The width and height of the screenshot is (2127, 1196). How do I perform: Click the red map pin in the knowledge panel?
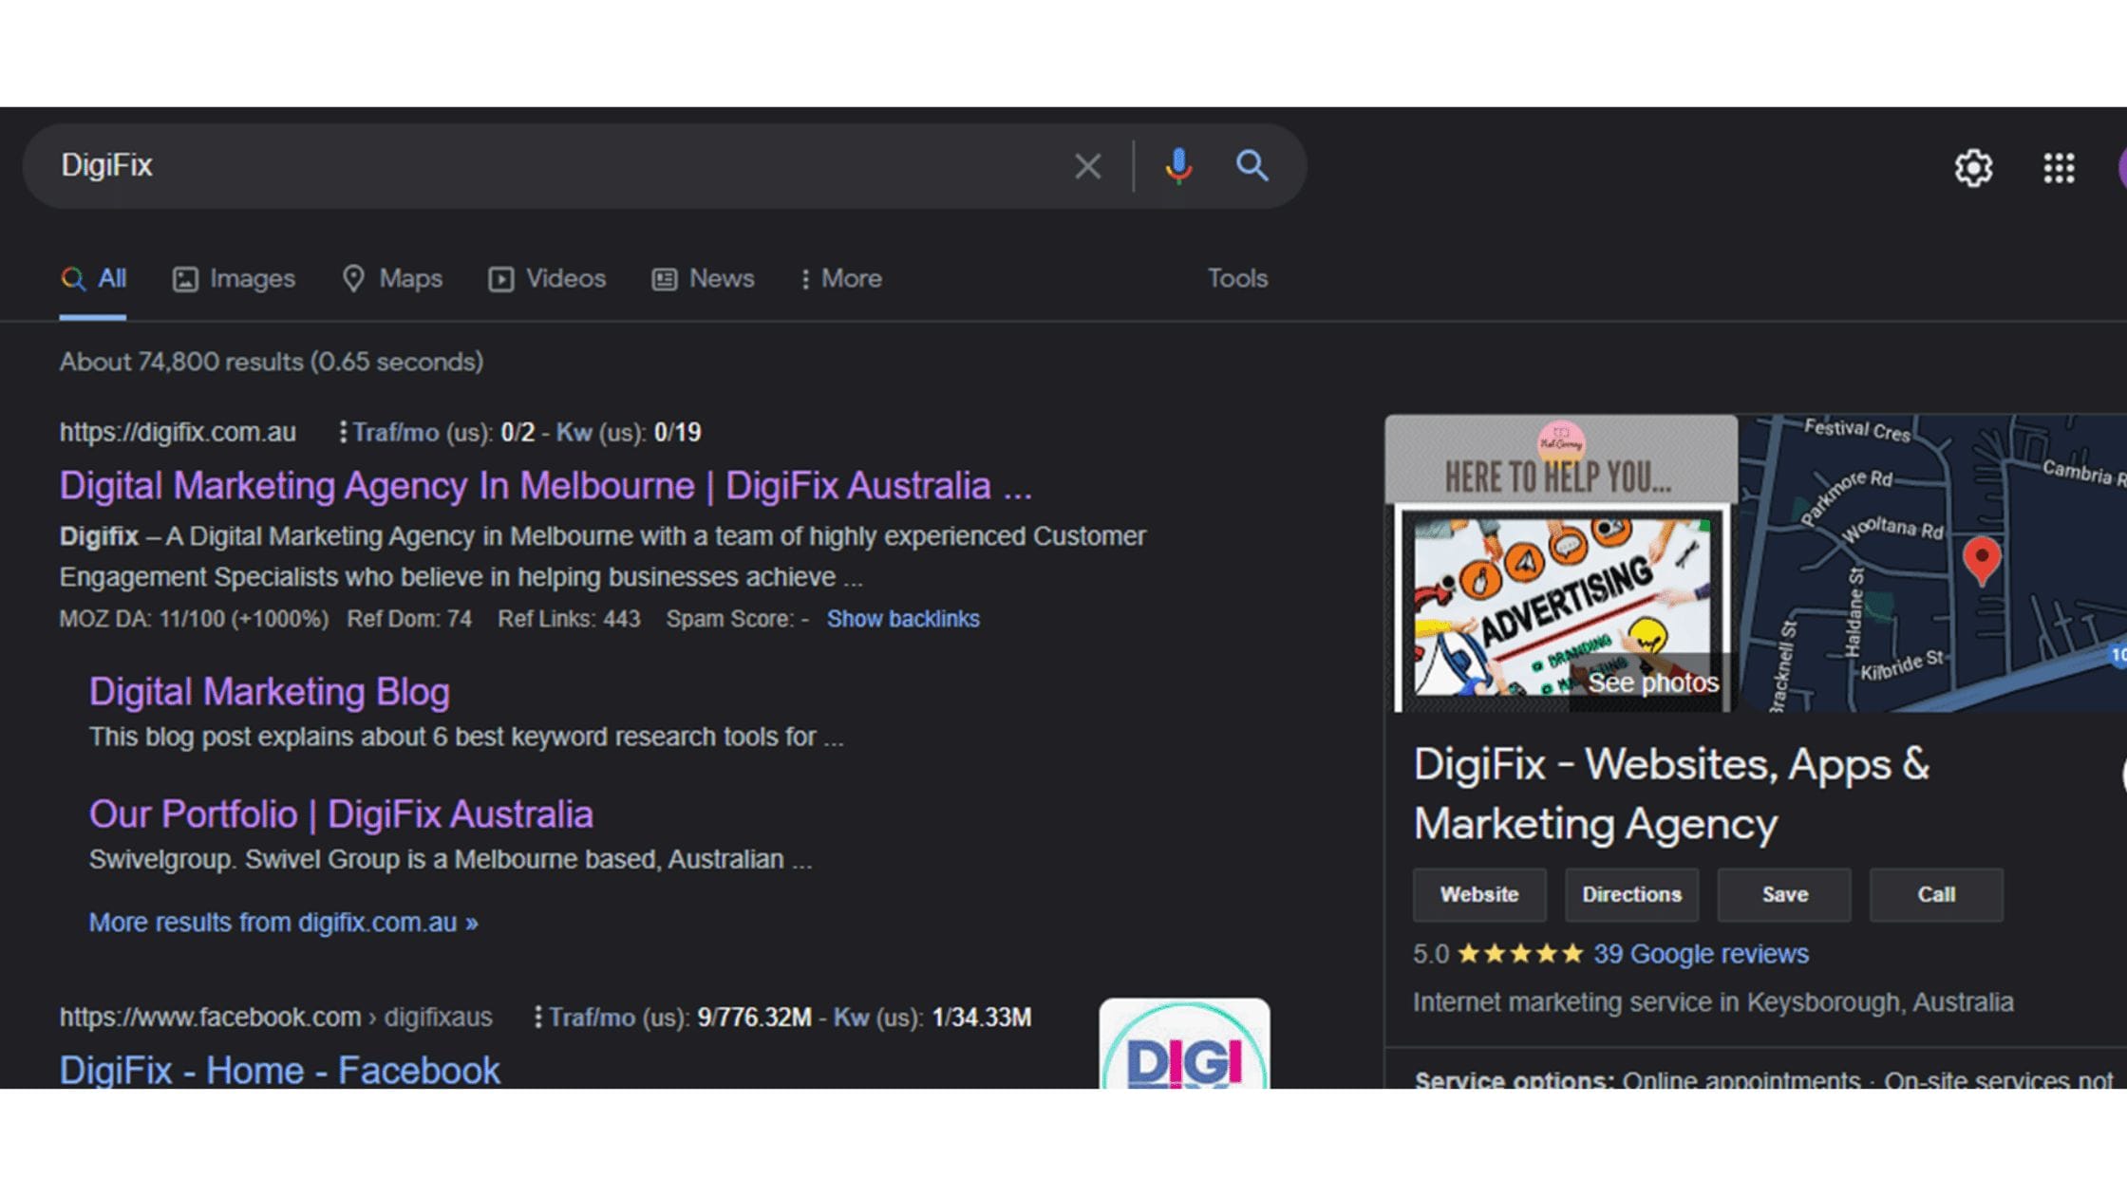pyautogui.click(x=1981, y=558)
